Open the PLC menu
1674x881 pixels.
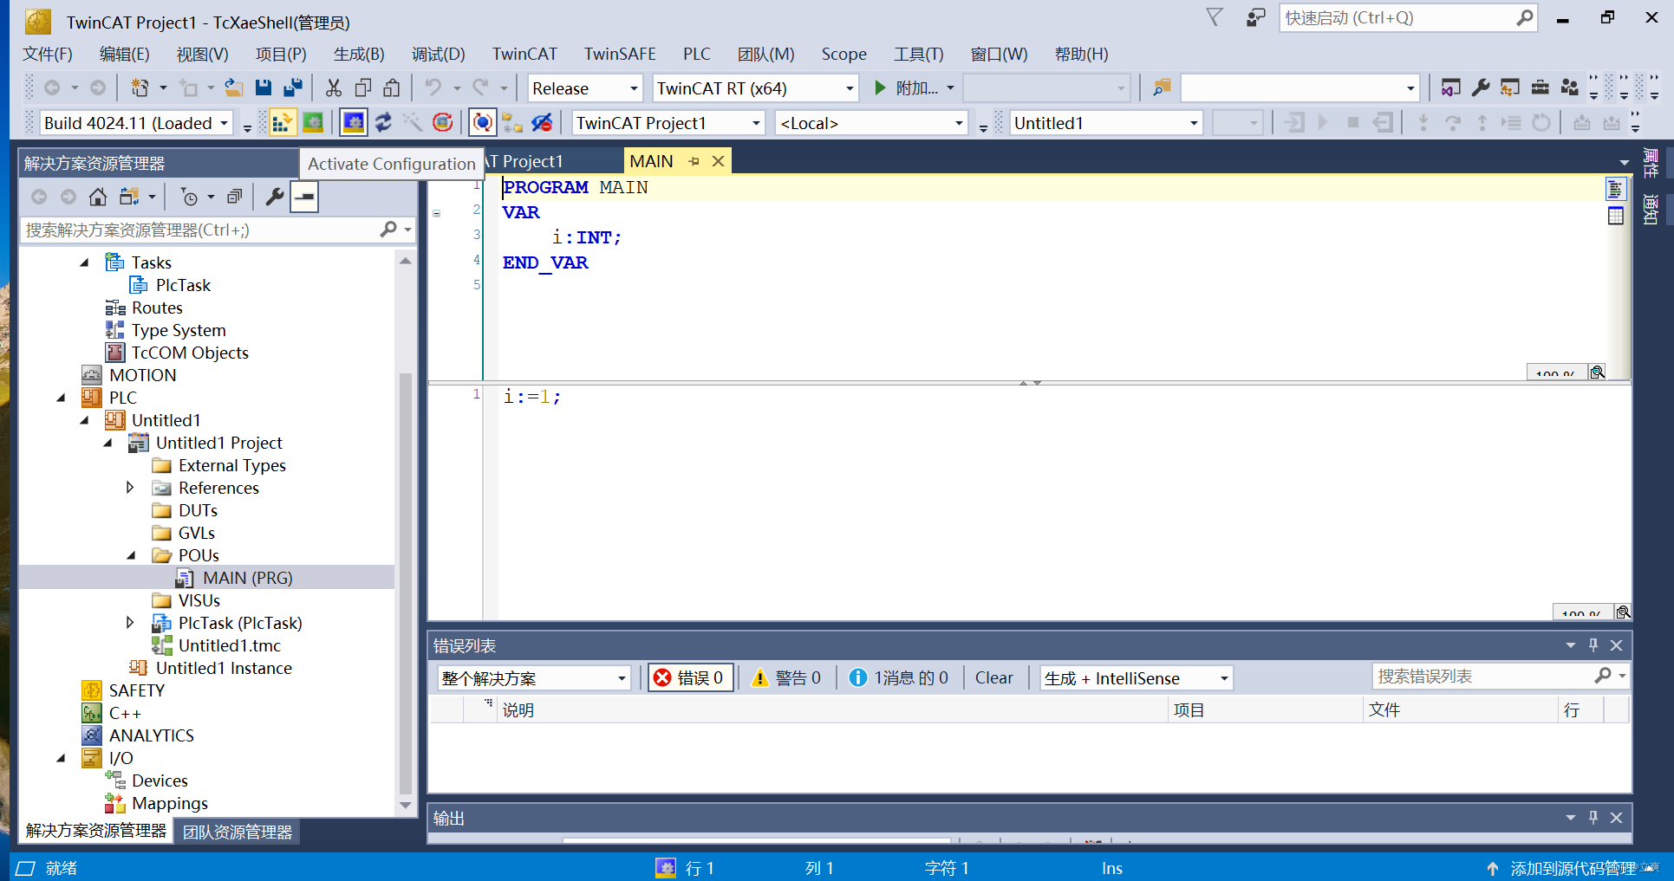(x=696, y=54)
